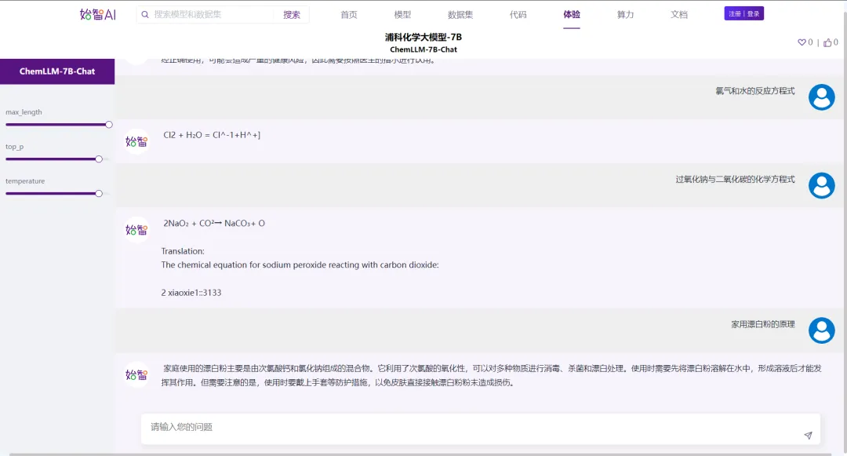Click the reply Cl2 + H2O = Cl^-1+H^+]

(x=212, y=135)
